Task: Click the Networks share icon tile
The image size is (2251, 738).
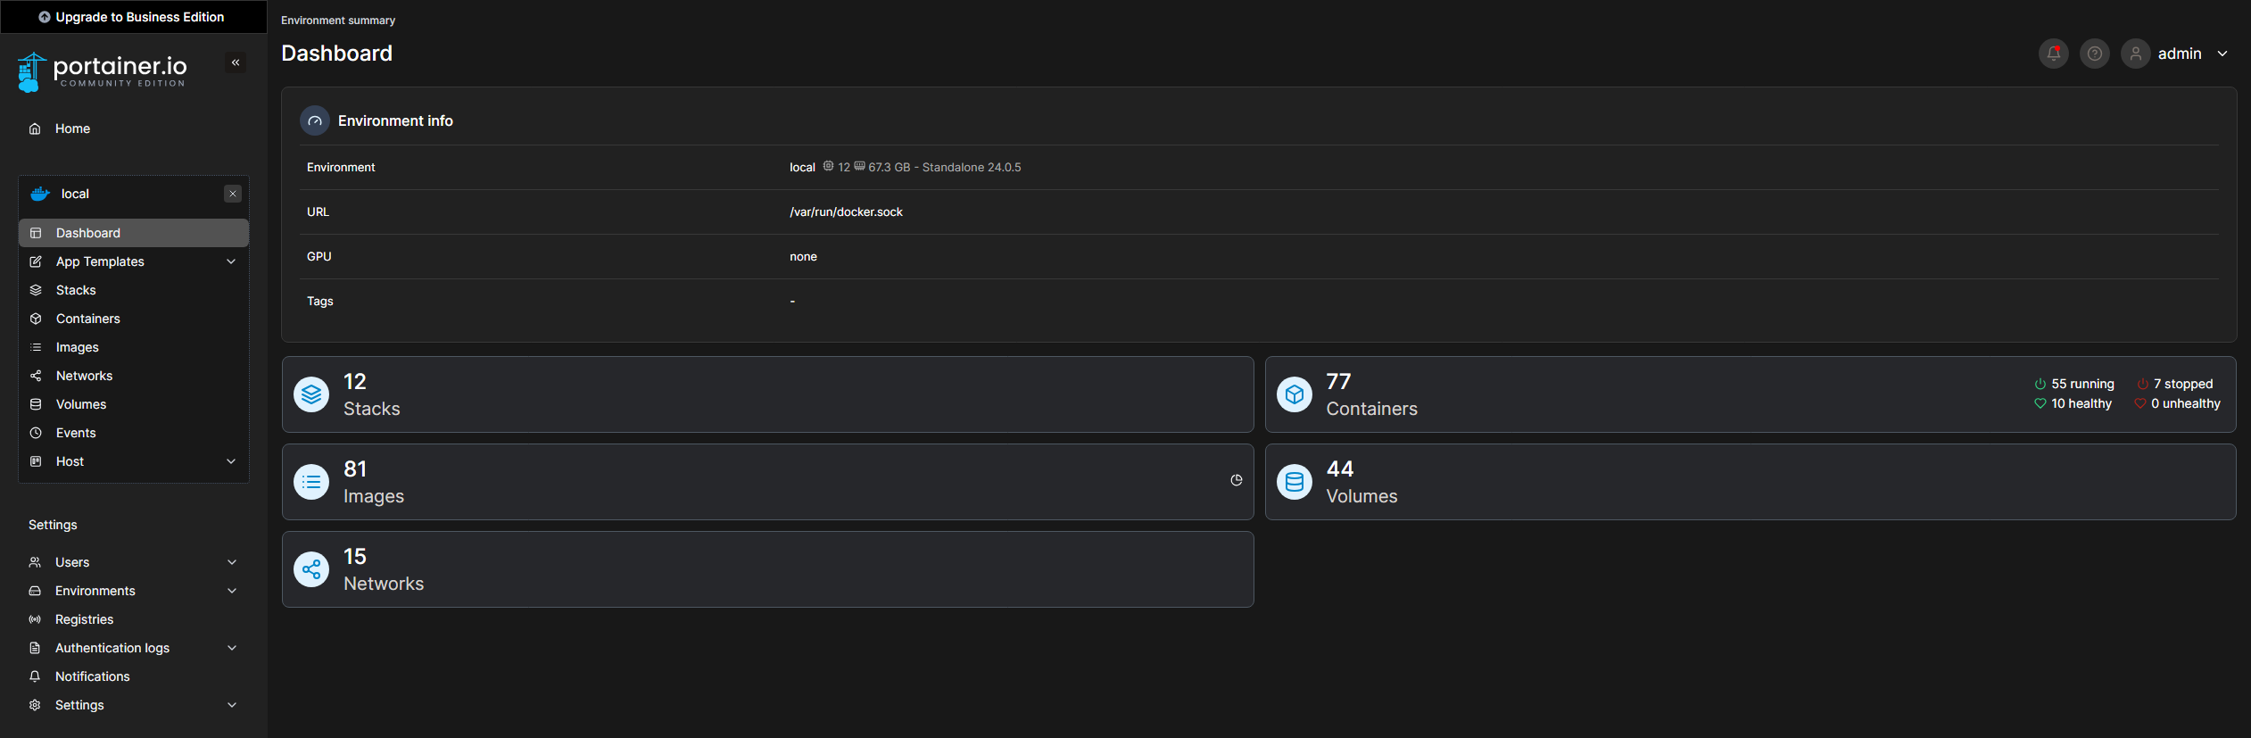Action: point(311,569)
